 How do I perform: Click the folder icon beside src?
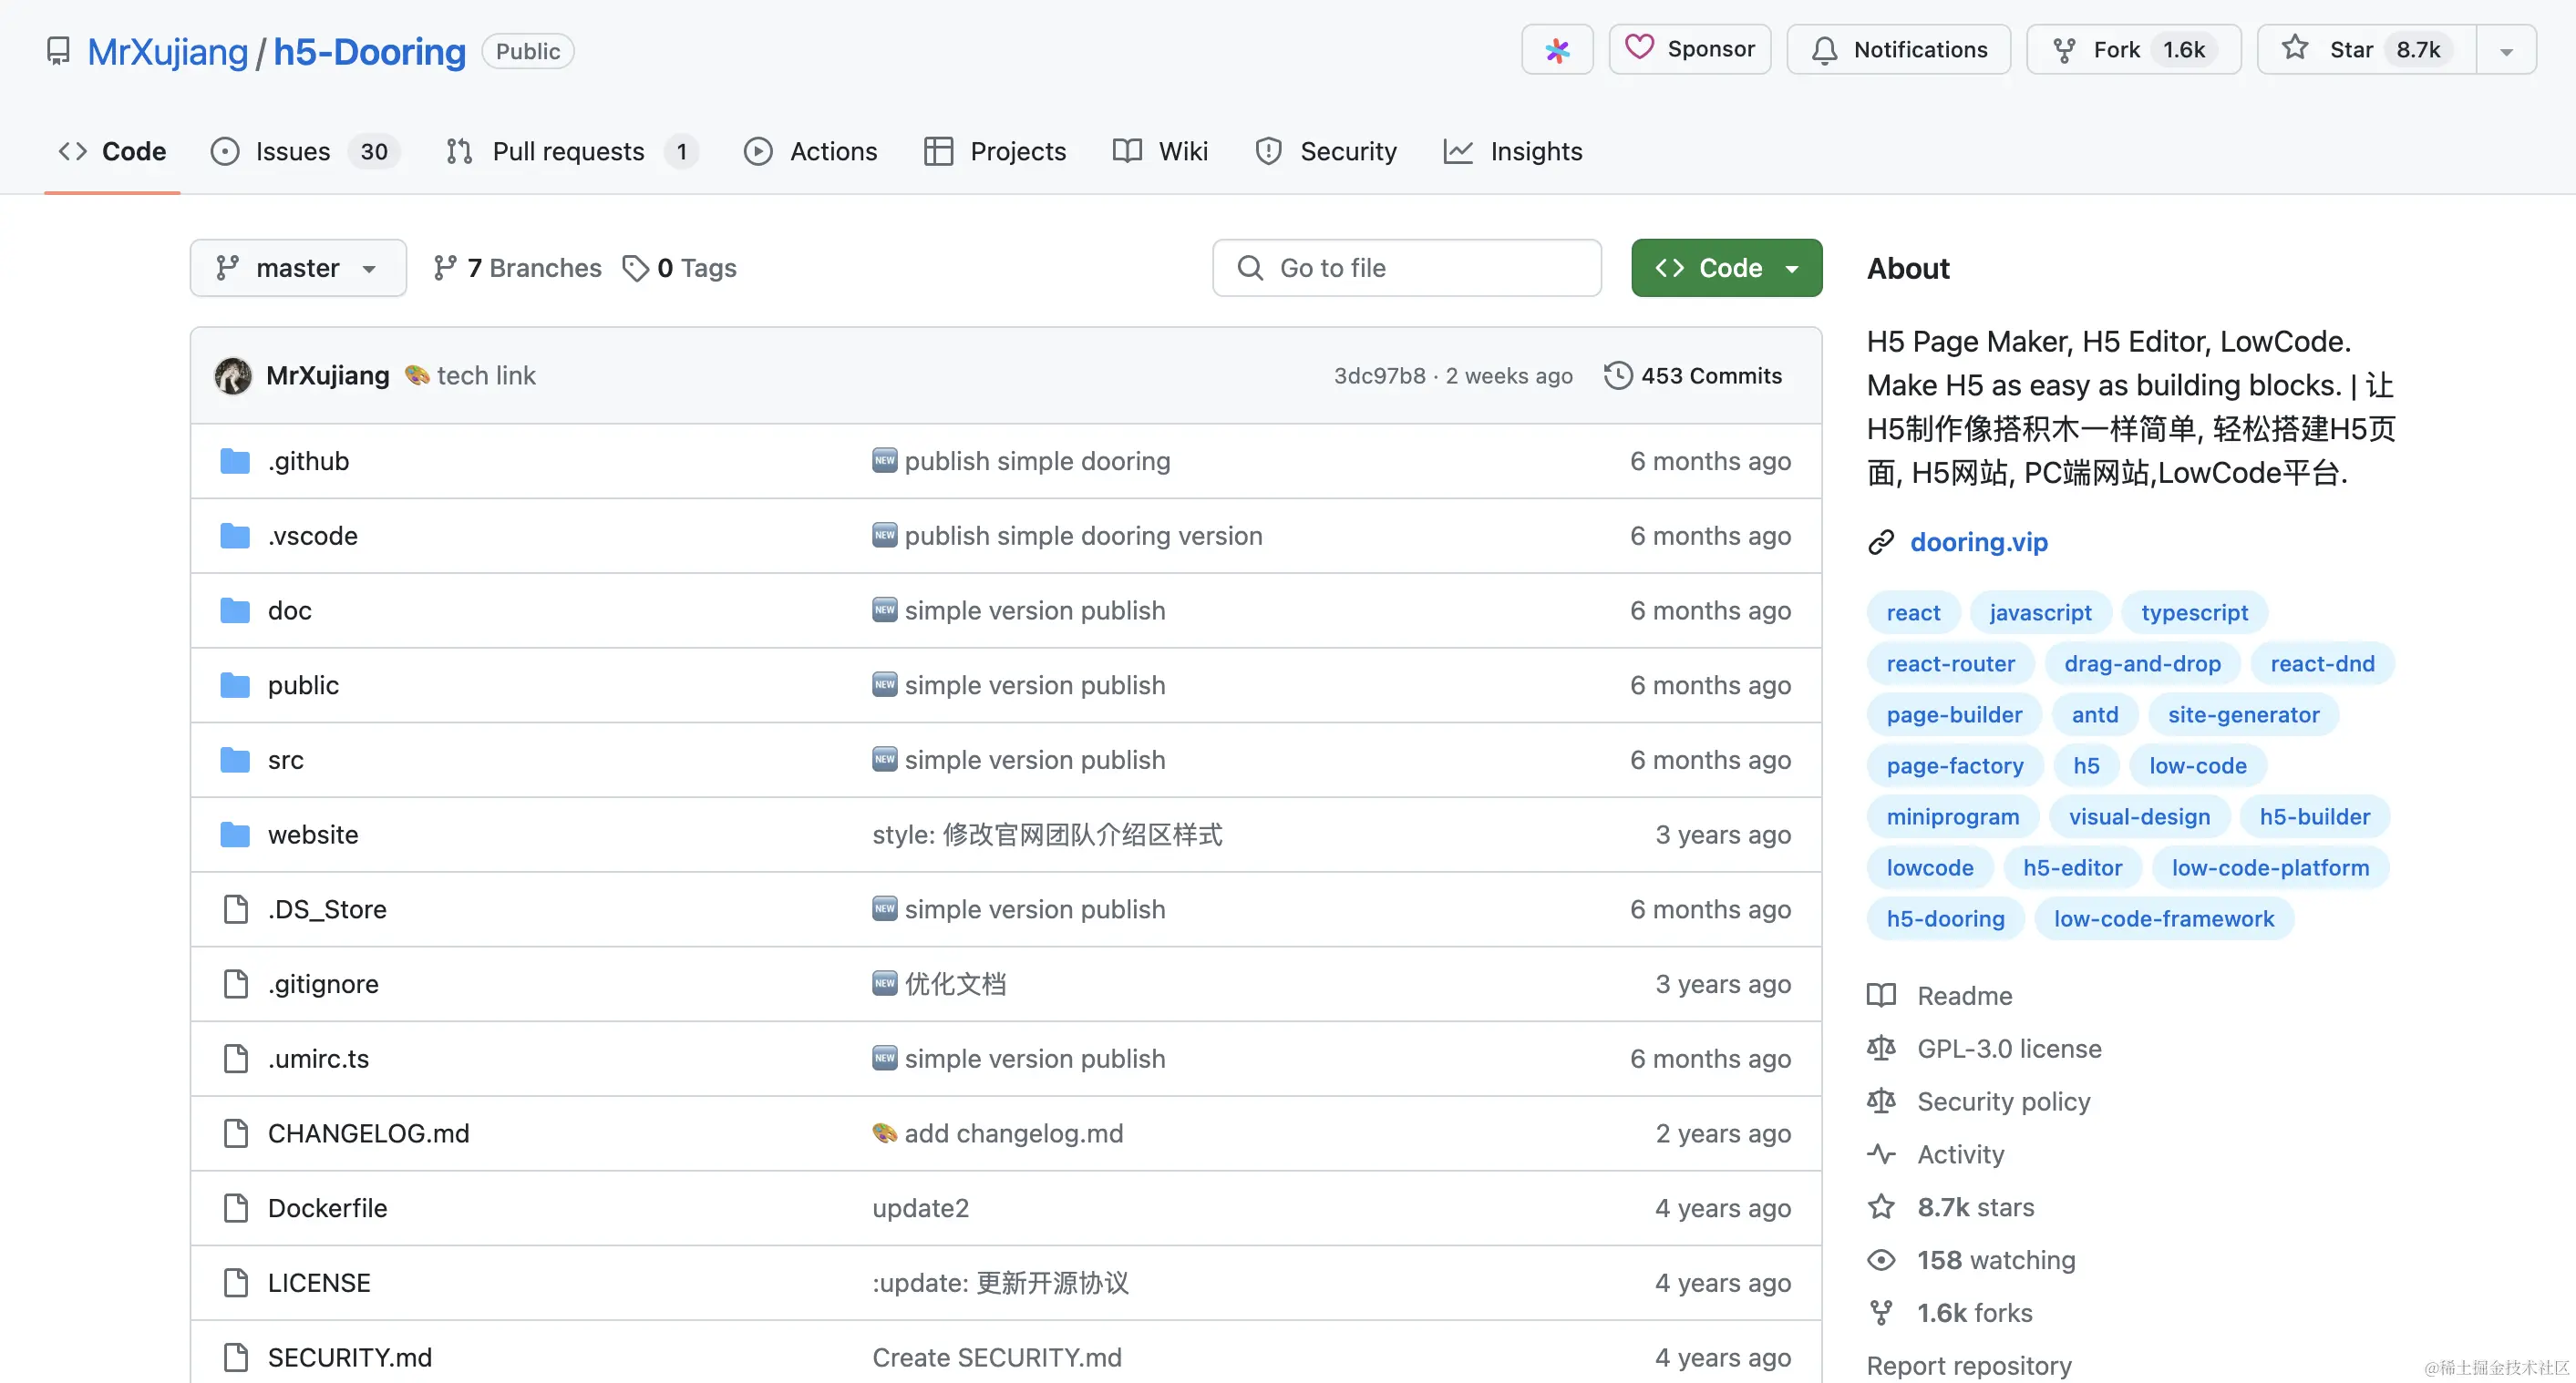pos(235,761)
